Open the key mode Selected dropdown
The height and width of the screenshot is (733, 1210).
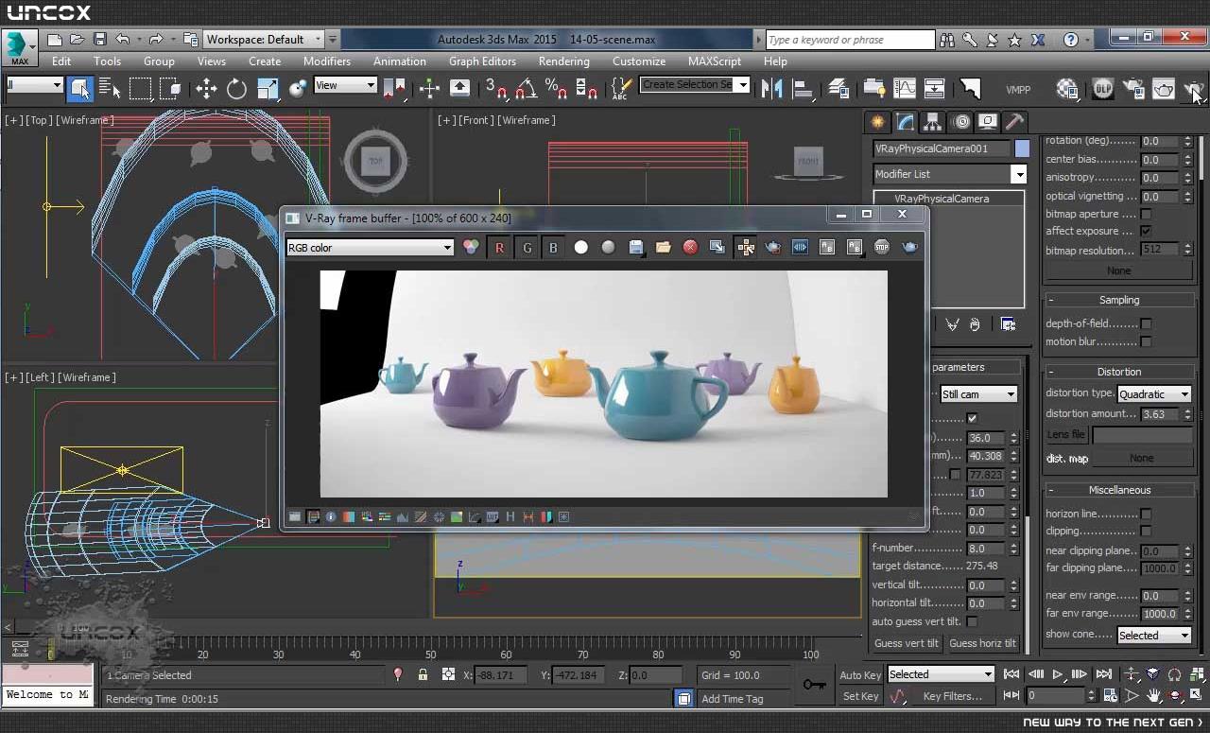[941, 674]
